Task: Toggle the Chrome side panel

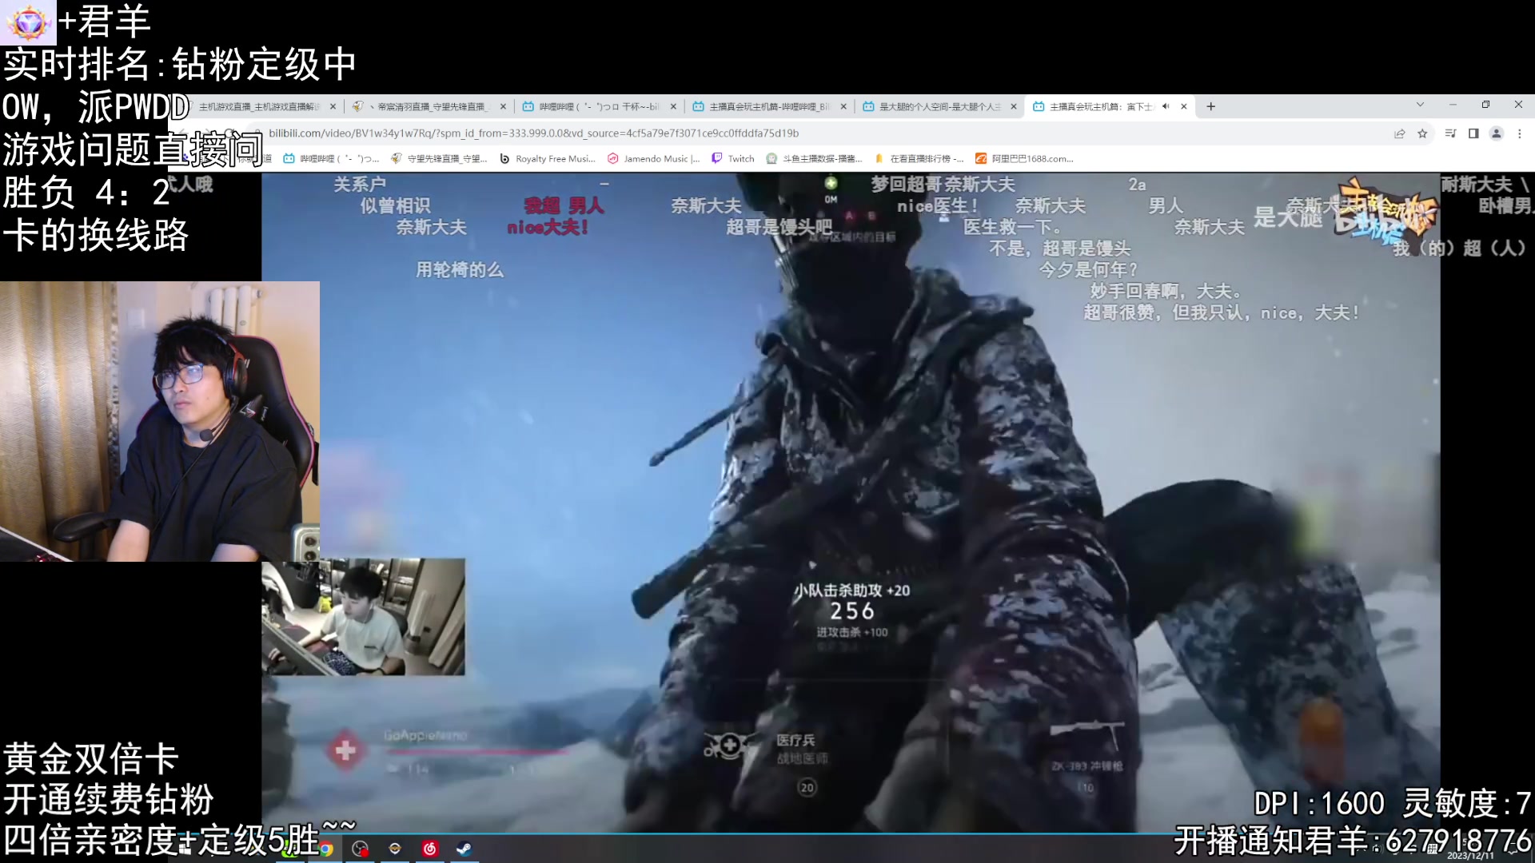Action: click(x=1473, y=133)
